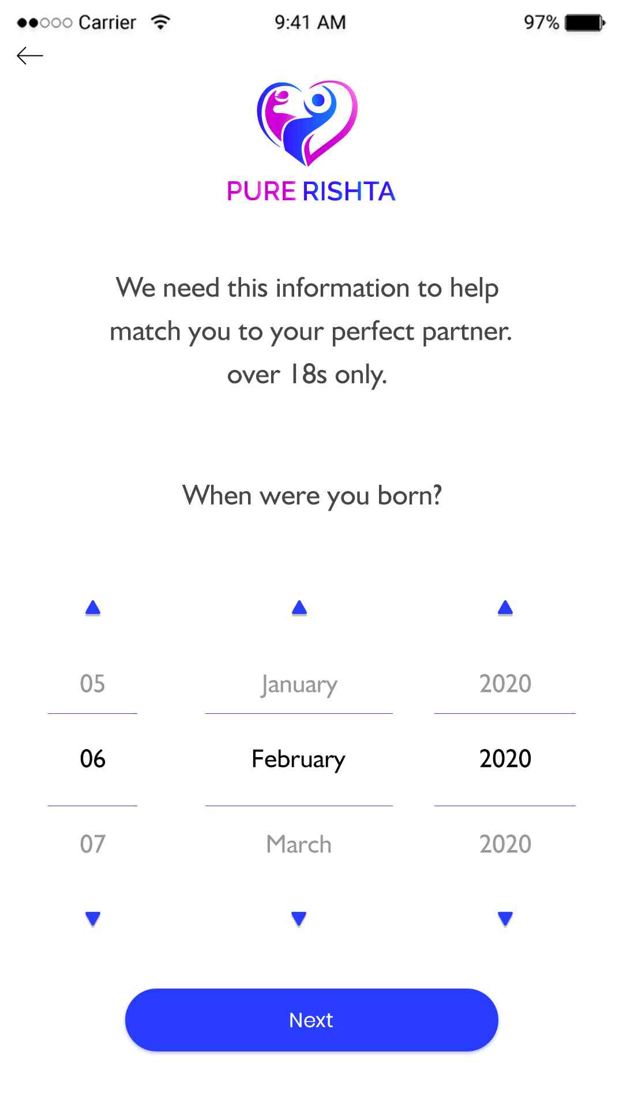Click the battery indicator icon

(x=584, y=21)
